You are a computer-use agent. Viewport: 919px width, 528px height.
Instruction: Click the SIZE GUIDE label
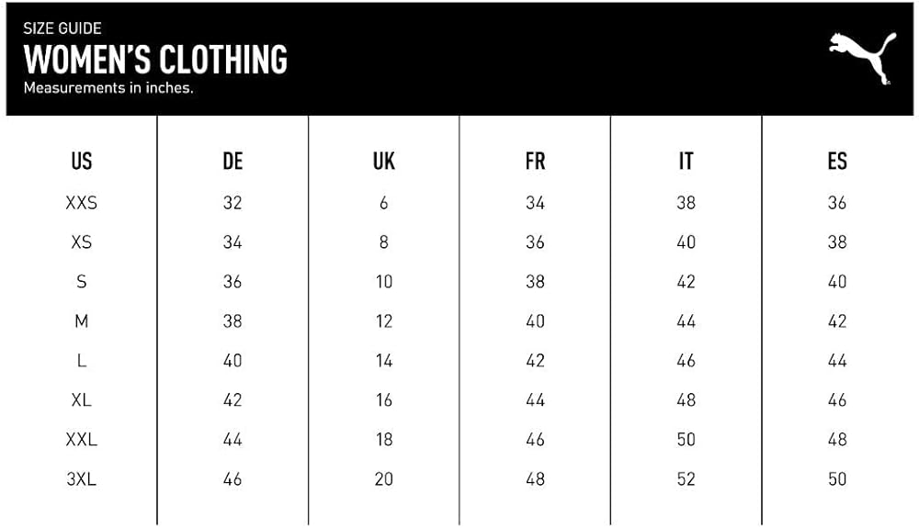click(x=62, y=28)
